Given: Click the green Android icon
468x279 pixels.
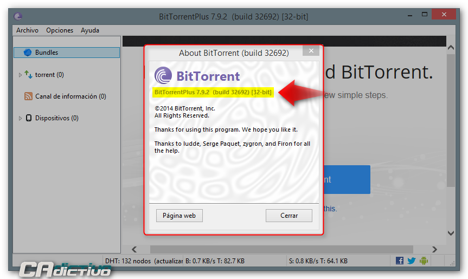Looking at the screenshot, I should [x=424, y=261].
